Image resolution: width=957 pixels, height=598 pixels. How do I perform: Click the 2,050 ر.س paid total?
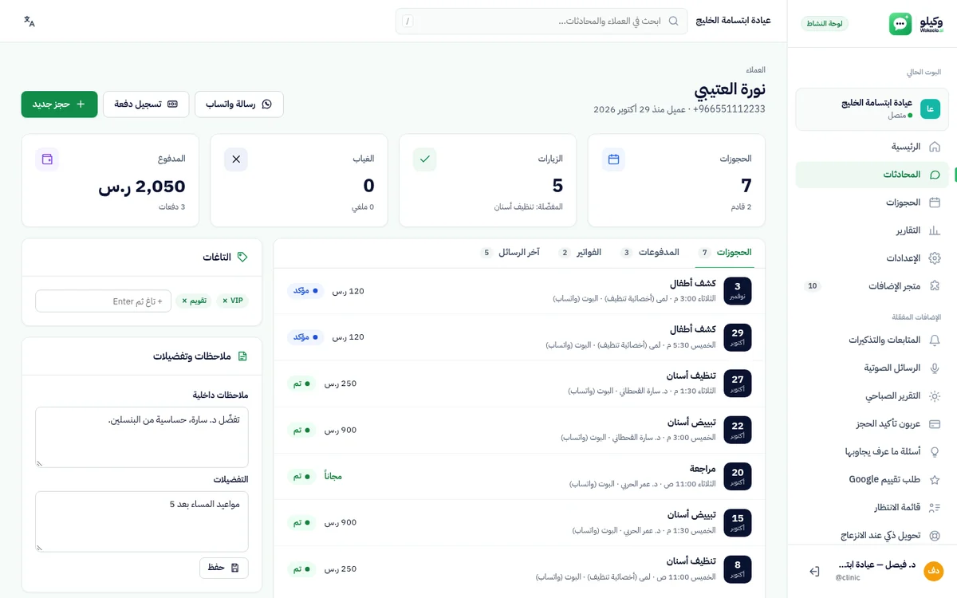[x=142, y=187]
